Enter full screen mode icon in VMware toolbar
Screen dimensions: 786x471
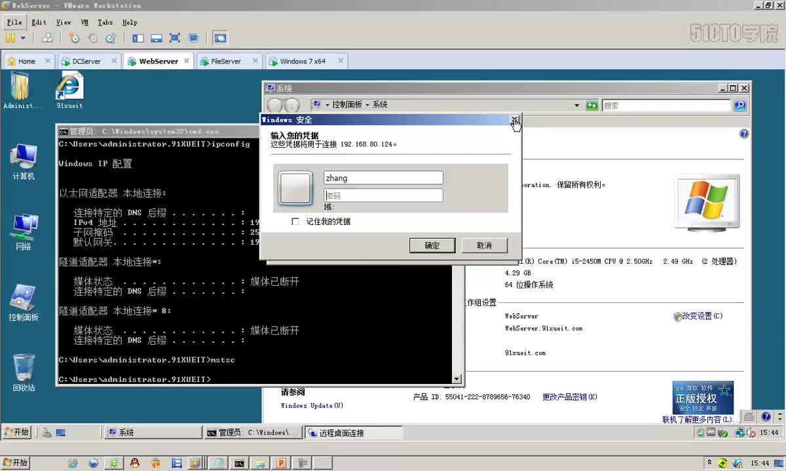click(175, 38)
